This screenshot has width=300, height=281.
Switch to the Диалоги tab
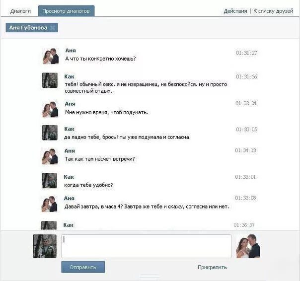[20, 11]
